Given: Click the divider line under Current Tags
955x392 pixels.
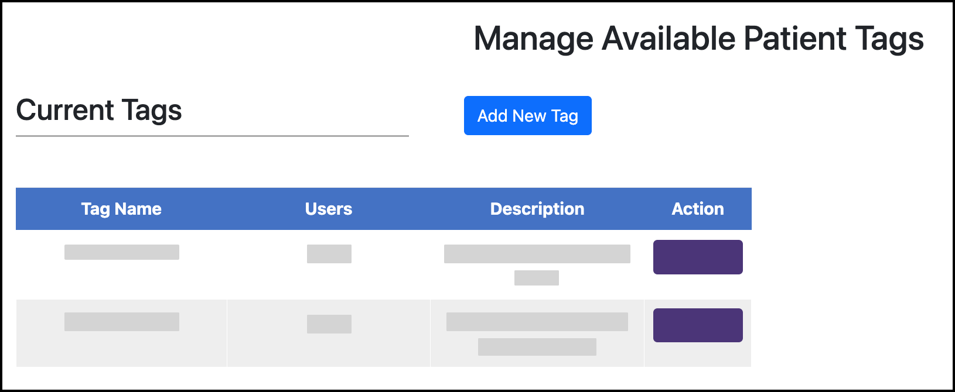Looking at the screenshot, I should (212, 136).
